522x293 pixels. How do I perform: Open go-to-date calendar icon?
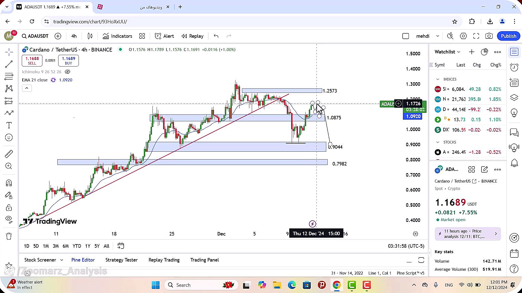tap(121, 246)
